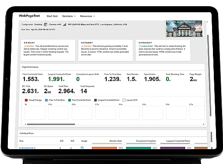
Task: Click the Largest Contentful Paint value 1.991
Action: pos(56,79)
